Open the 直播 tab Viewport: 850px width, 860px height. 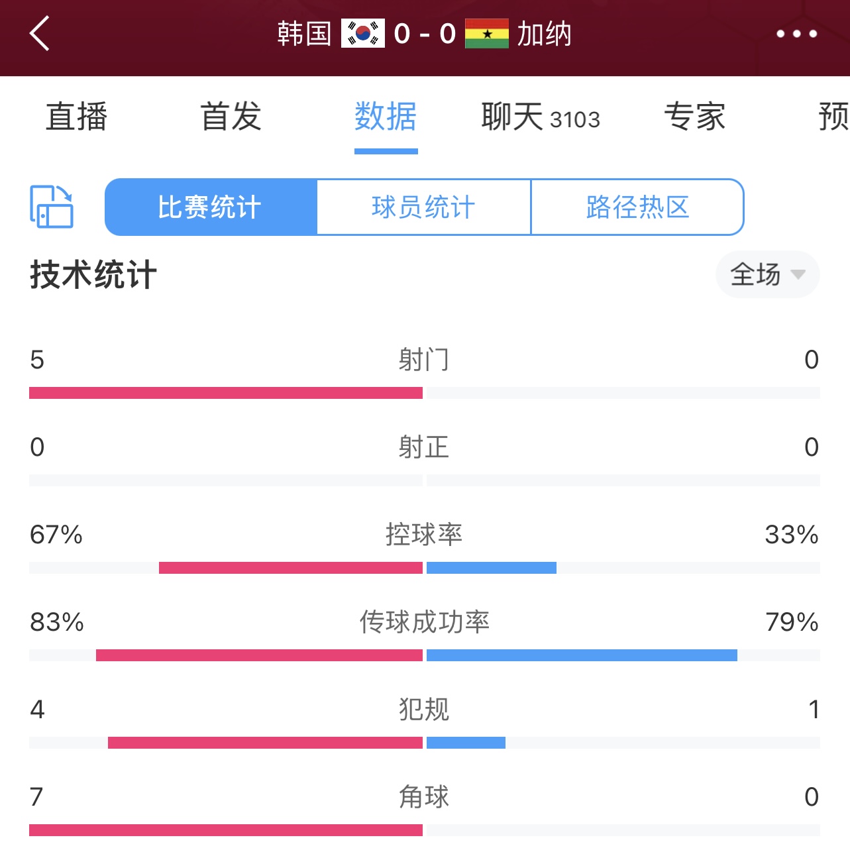pos(76,117)
